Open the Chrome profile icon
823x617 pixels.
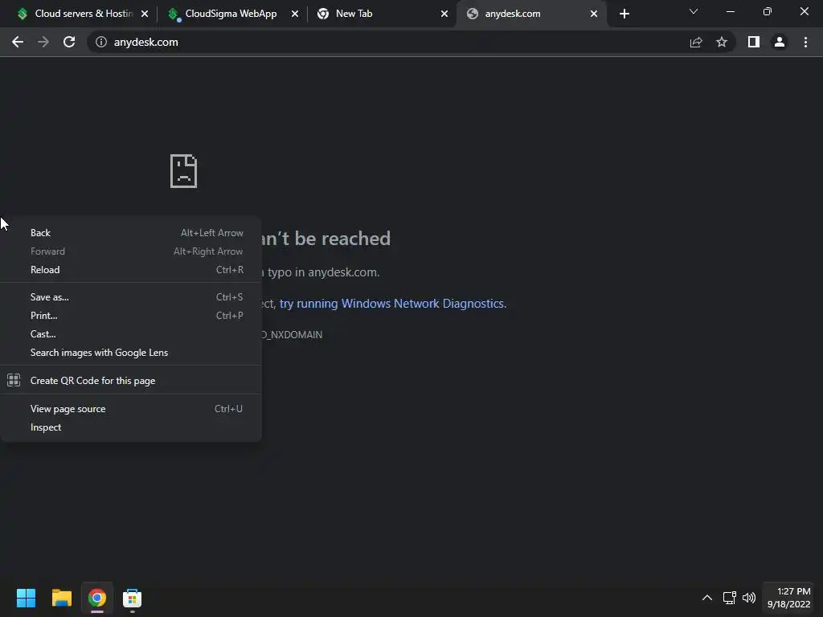(x=780, y=42)
